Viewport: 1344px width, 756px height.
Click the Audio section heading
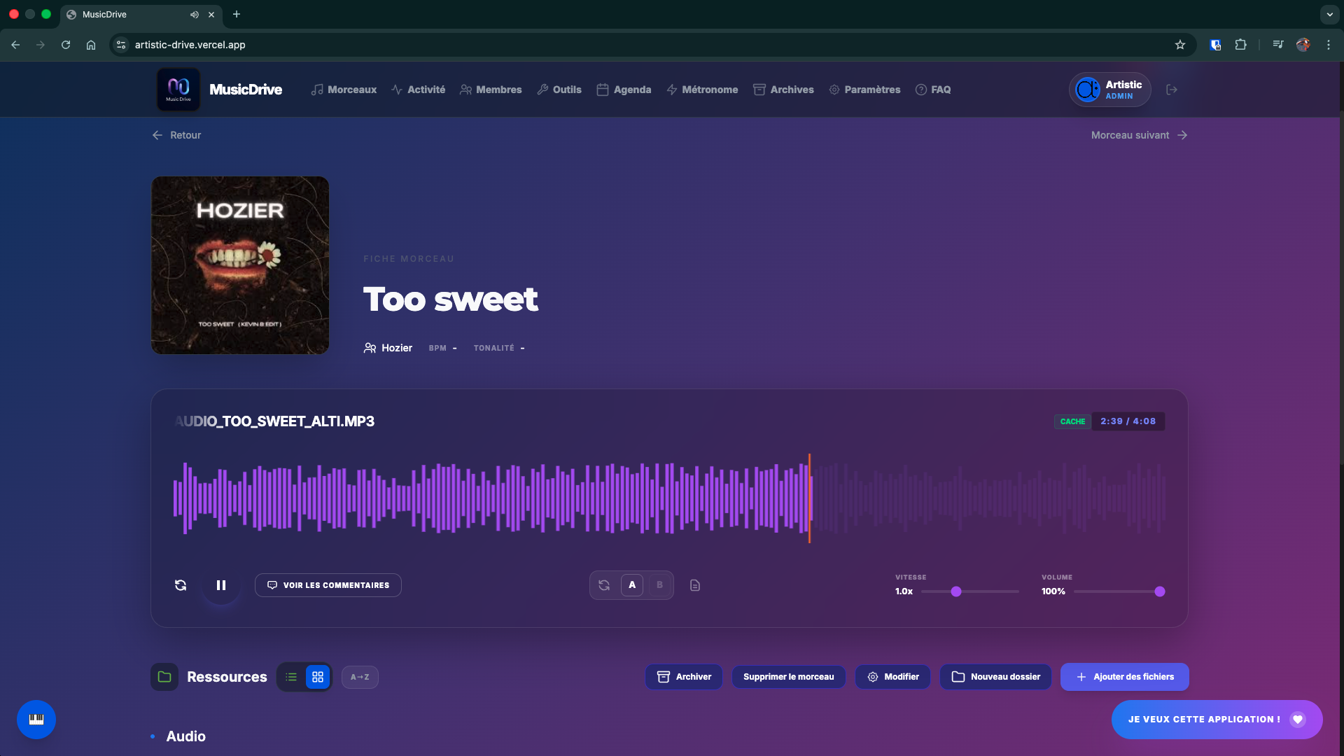186,736
